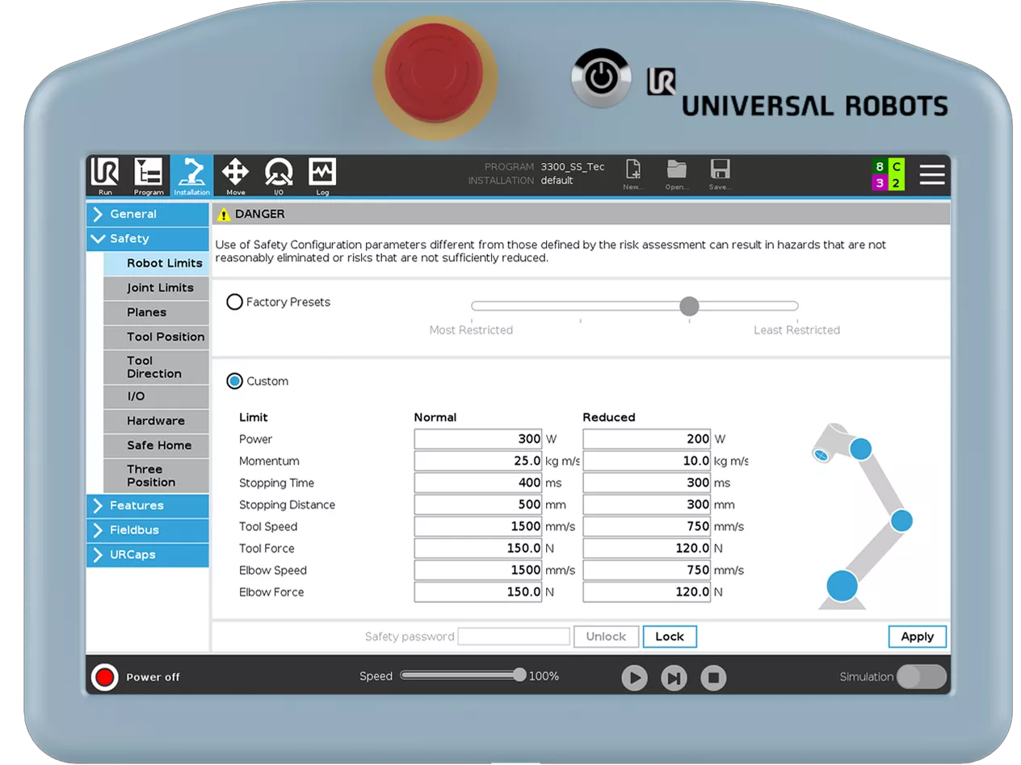
Task: Click the Save disk icon
Action: tap(720, 173)
